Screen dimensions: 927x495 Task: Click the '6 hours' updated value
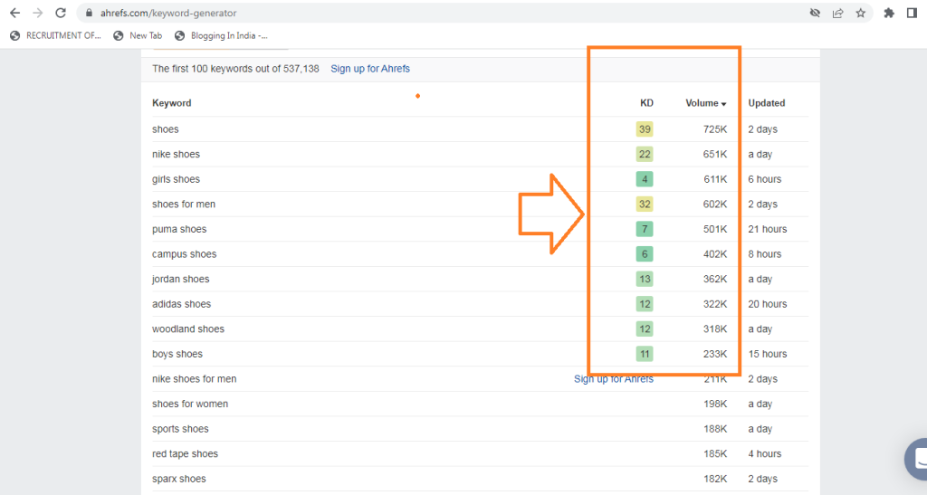click(764, 179)
